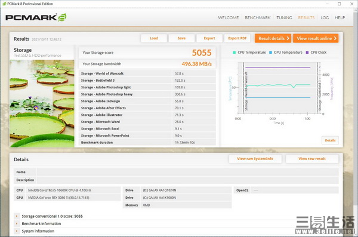
Task: Expand the Benchmark information section
Action: click(x=17, y=223)
